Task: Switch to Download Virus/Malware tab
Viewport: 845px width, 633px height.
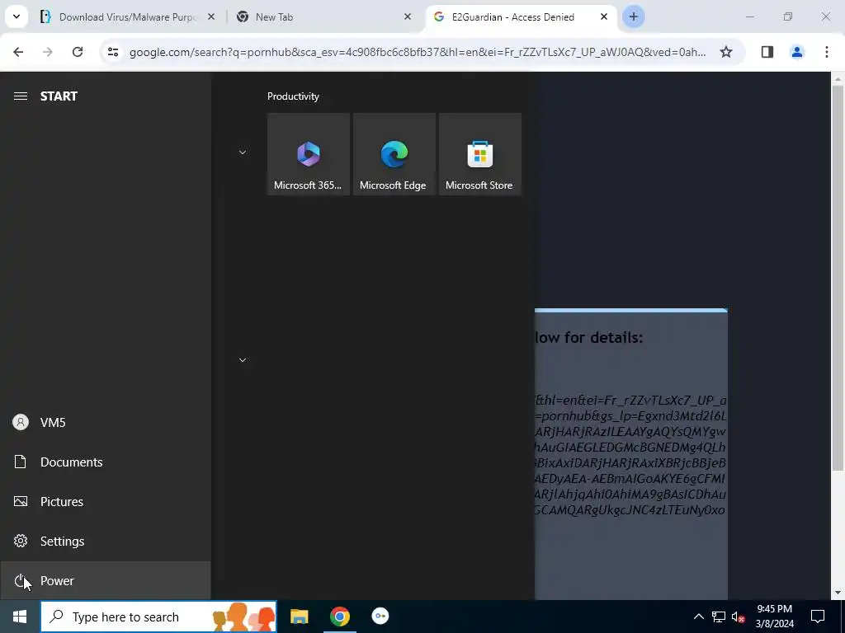Action: [127, 17]
